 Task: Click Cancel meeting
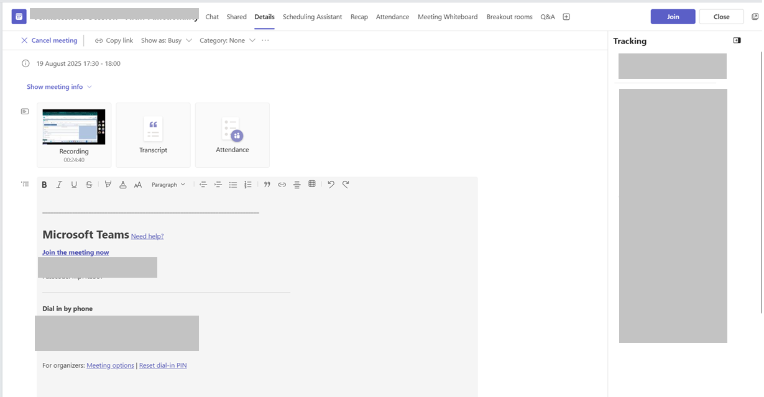49,40
